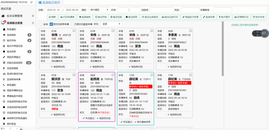Click the floating 67% performance widget
Viewport: 269px width, 130px height.
260,33
